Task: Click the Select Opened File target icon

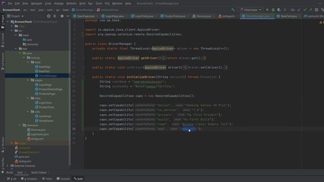Action: (x=49, y=16)
